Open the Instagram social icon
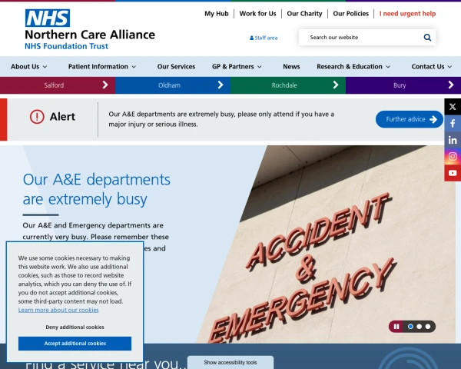This screenshot has width=461, height=369. point(453,156)
